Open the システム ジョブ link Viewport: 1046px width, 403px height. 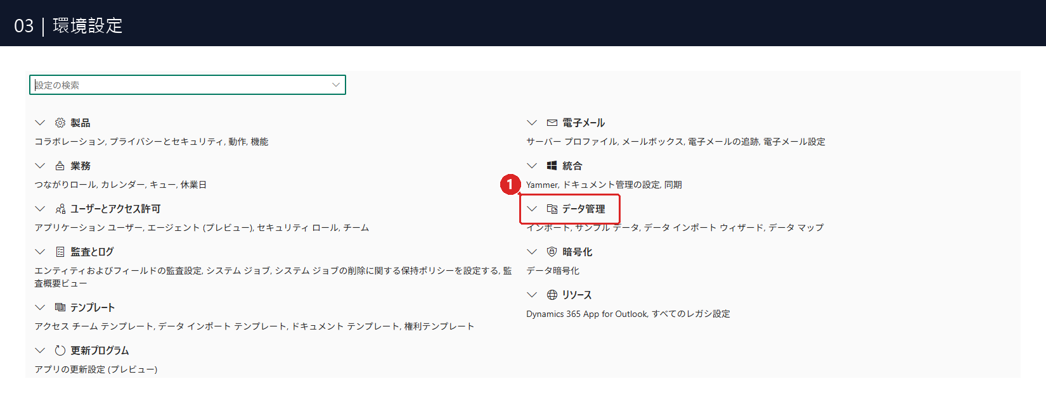click(x=238, y=271)
